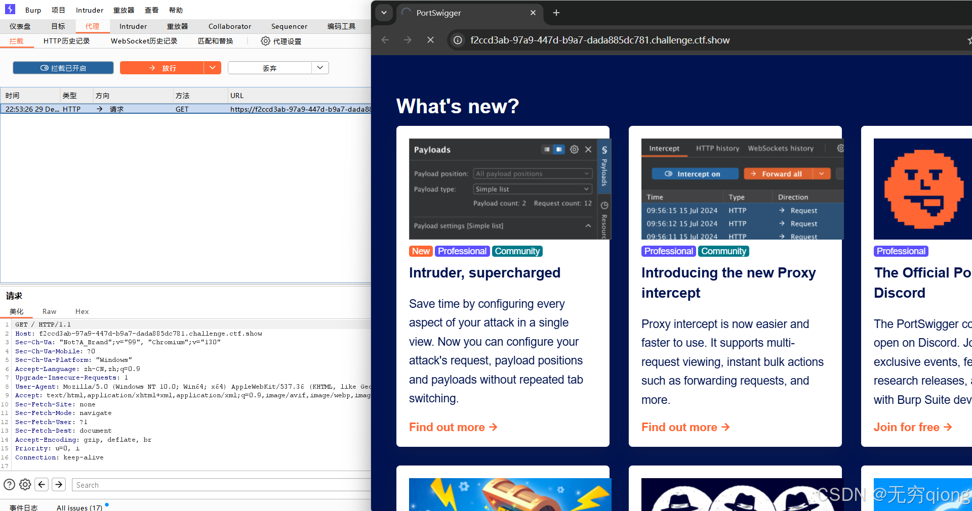Viewport: 972px width, 511px height.
Task: Switch to the 代理 tab
Action: (93, 26)
